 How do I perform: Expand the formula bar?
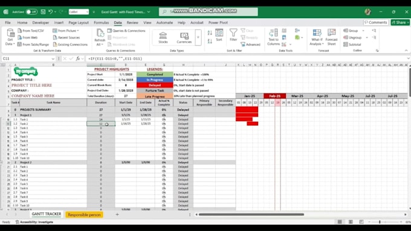(x=408, y=59)
